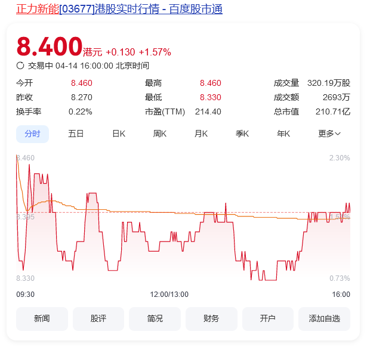Open the 简况 button
The image size is (367, 347).
tap(155, 319)
